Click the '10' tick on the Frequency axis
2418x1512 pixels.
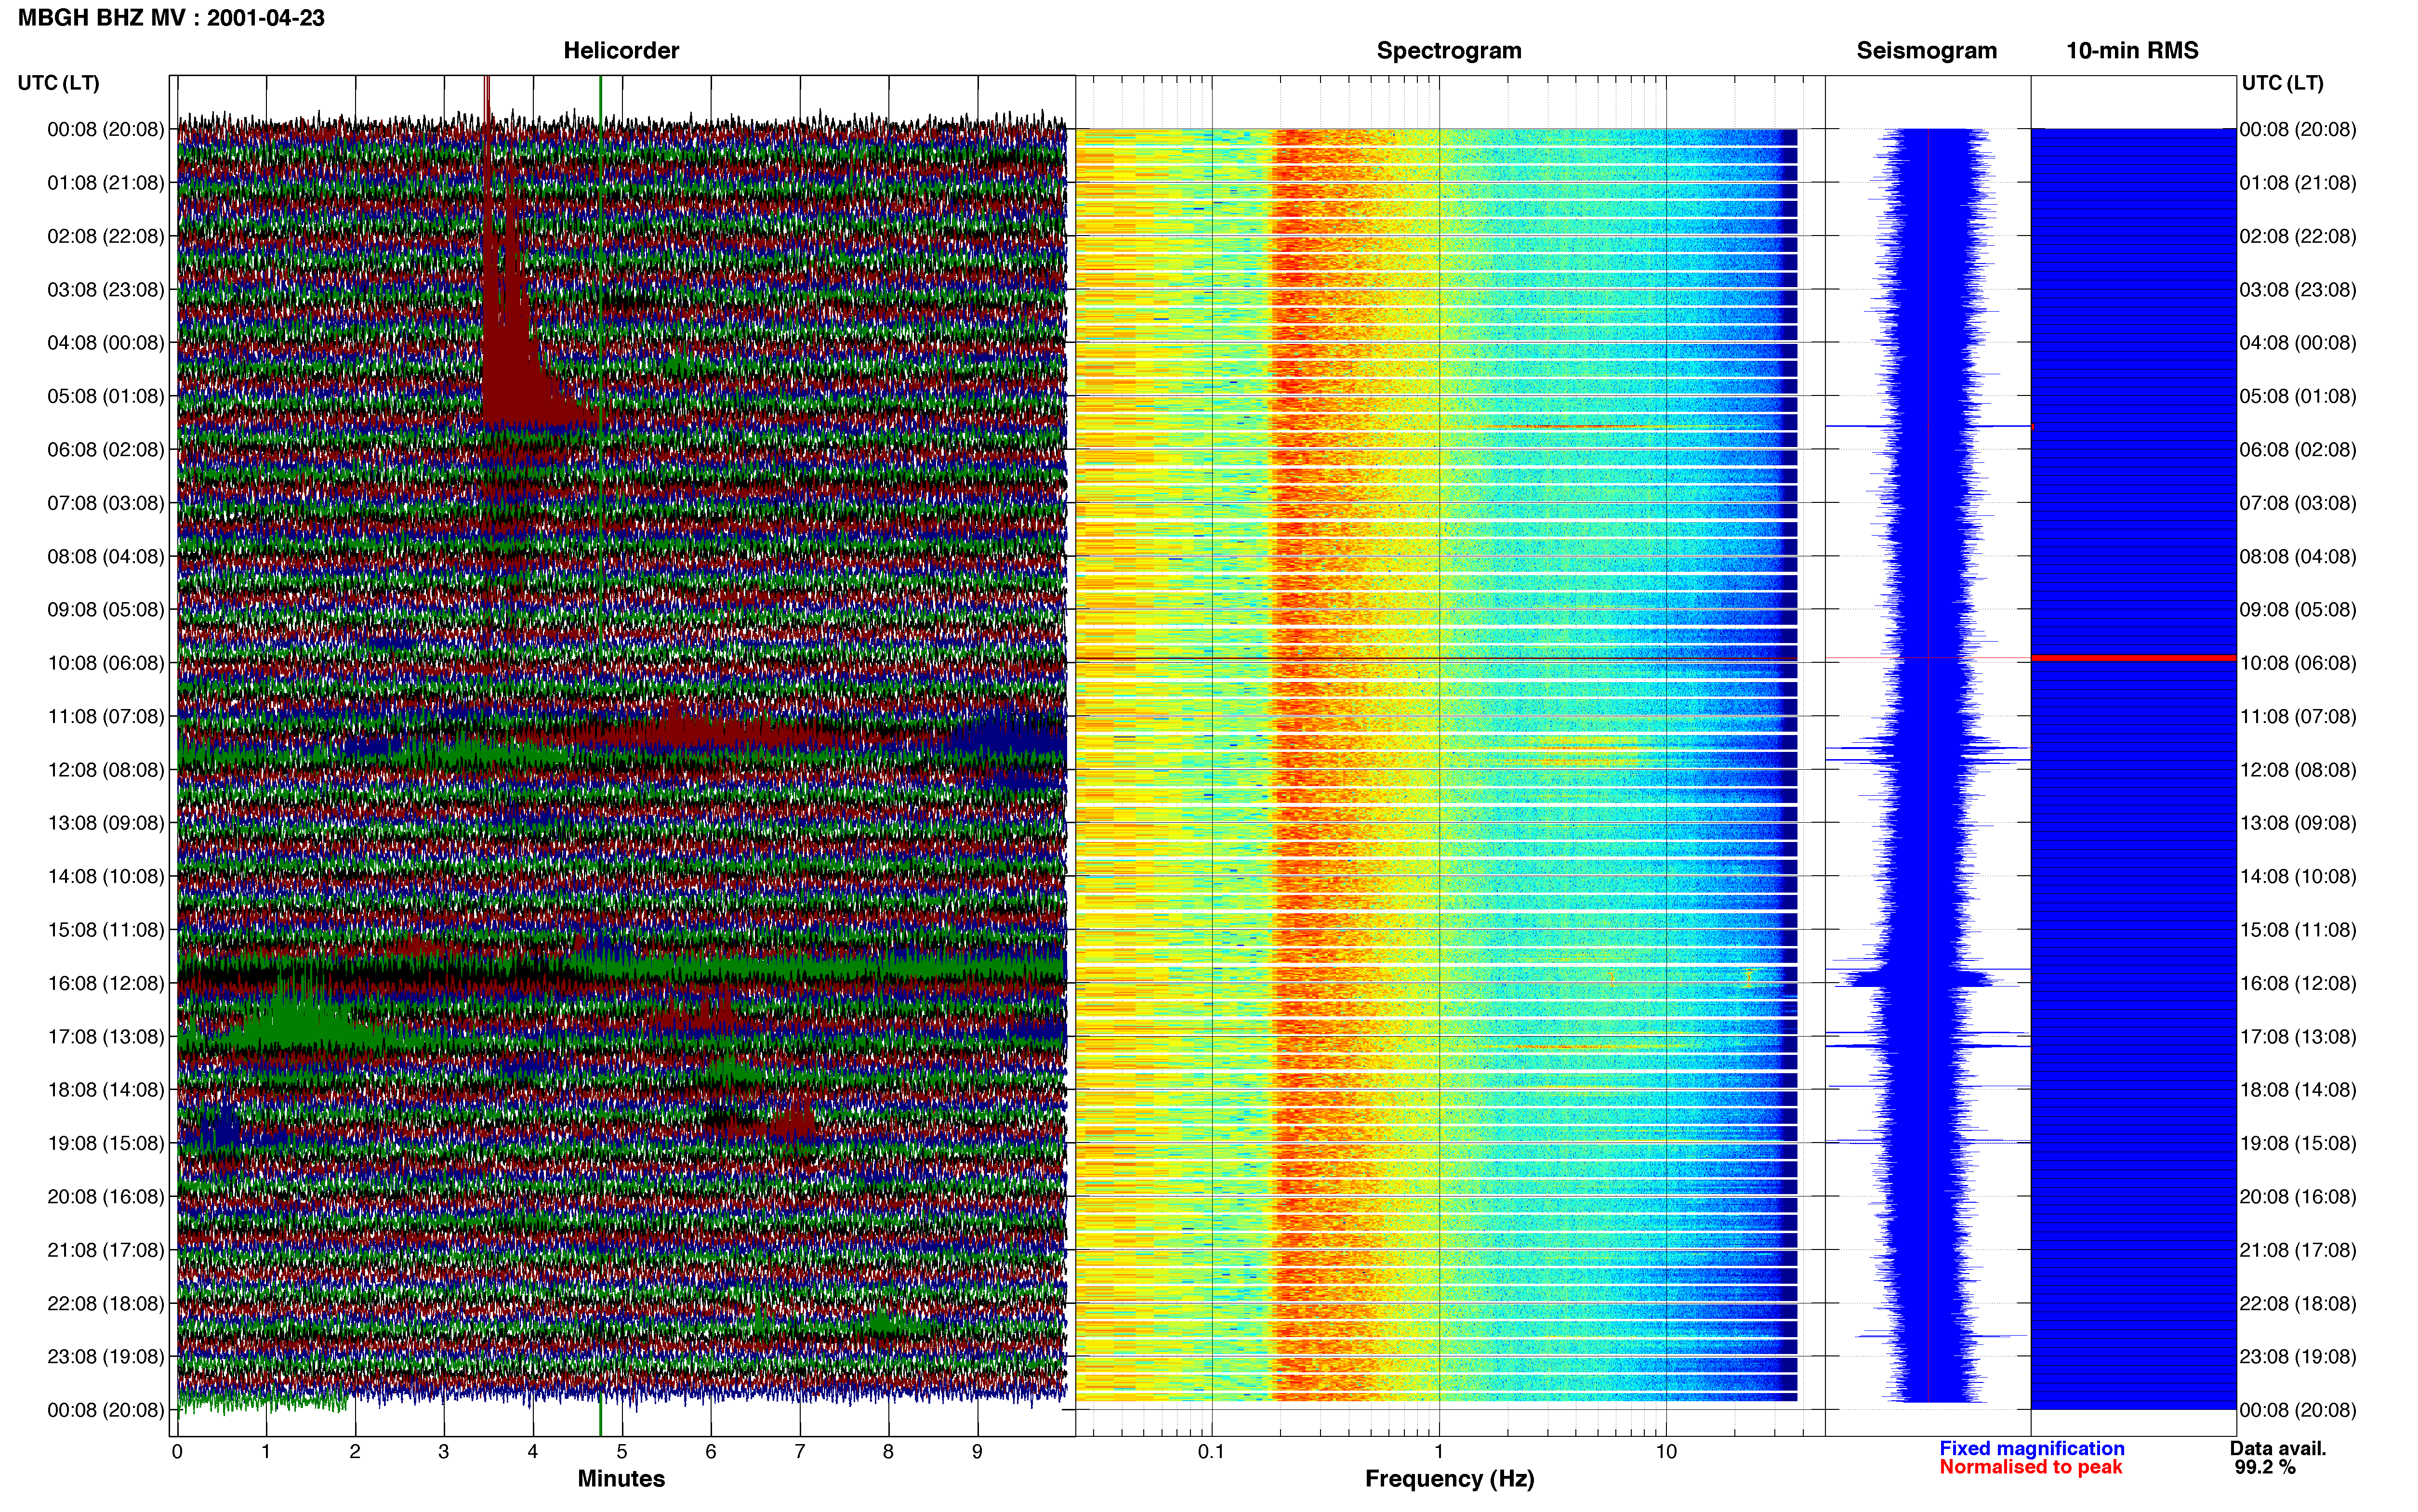1666,1452
